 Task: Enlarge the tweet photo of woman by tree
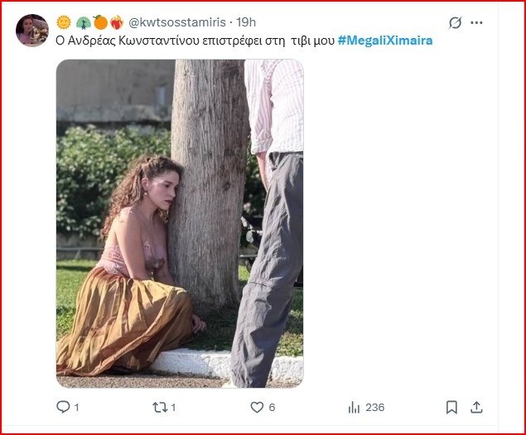pyautogui.click(x=180, y=223)
